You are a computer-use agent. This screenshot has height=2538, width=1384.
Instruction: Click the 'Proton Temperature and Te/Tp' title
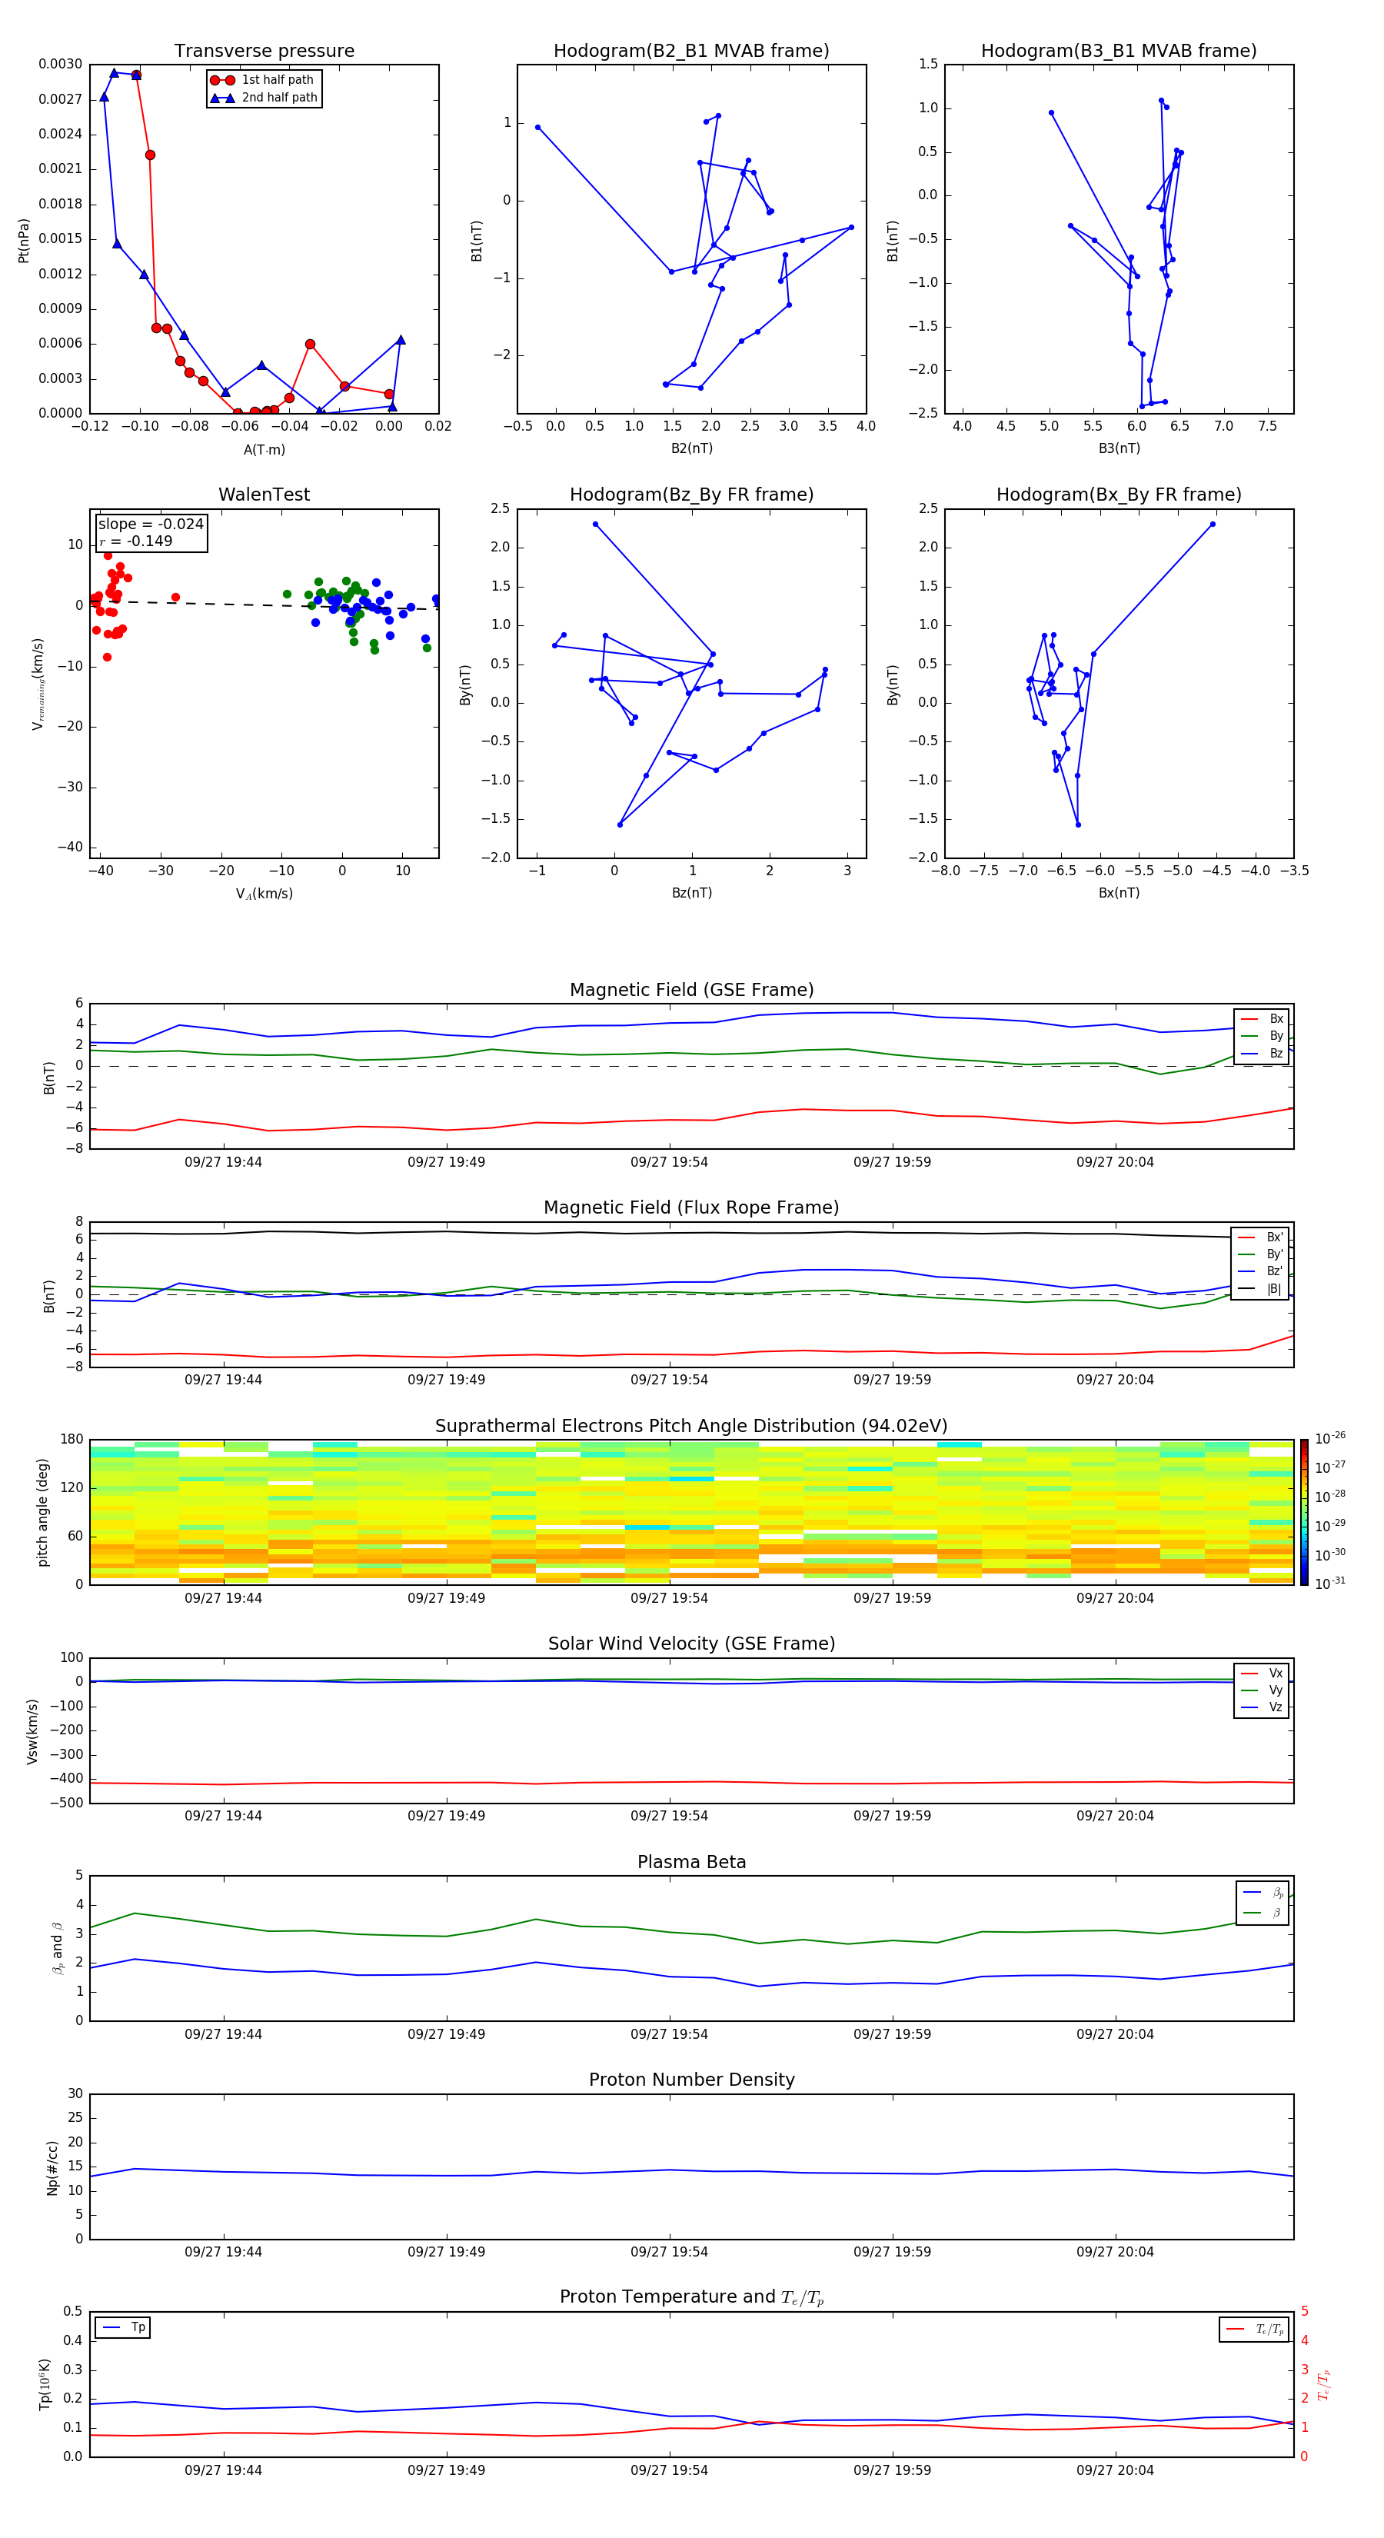(691, 2297)
